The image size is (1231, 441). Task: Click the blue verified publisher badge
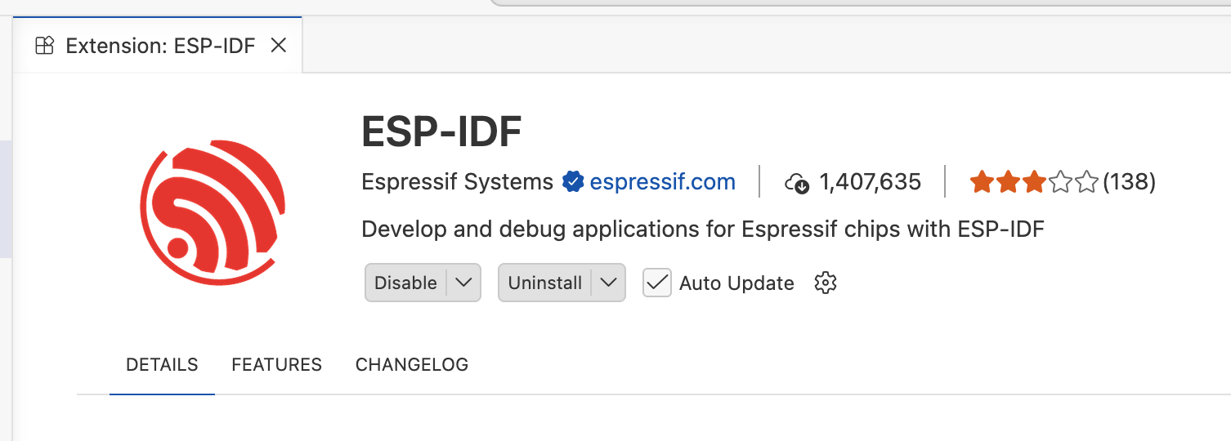(x=572, y=181)
